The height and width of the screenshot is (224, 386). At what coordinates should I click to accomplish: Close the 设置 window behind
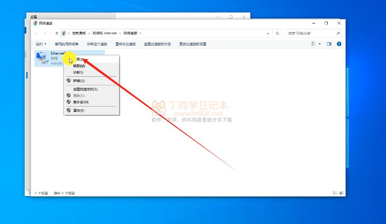tap(244, 17)
